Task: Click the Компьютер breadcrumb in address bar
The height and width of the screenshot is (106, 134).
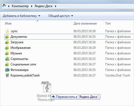Action: click(20, 6)
